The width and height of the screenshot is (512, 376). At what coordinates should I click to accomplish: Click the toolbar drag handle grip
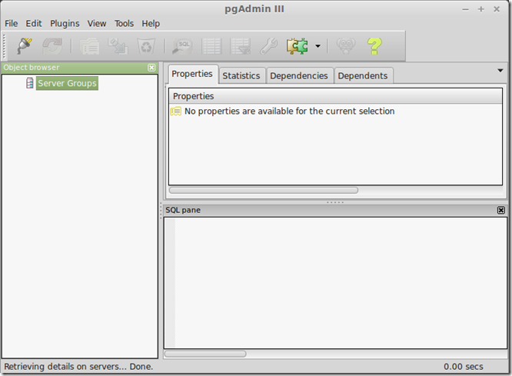click(x=5, y=46)
